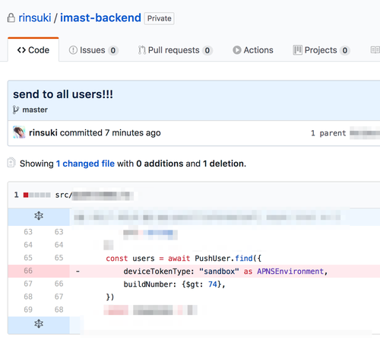Open the imast-backend repository link
Screen dimensions: 380x340
tap(100, 18)
